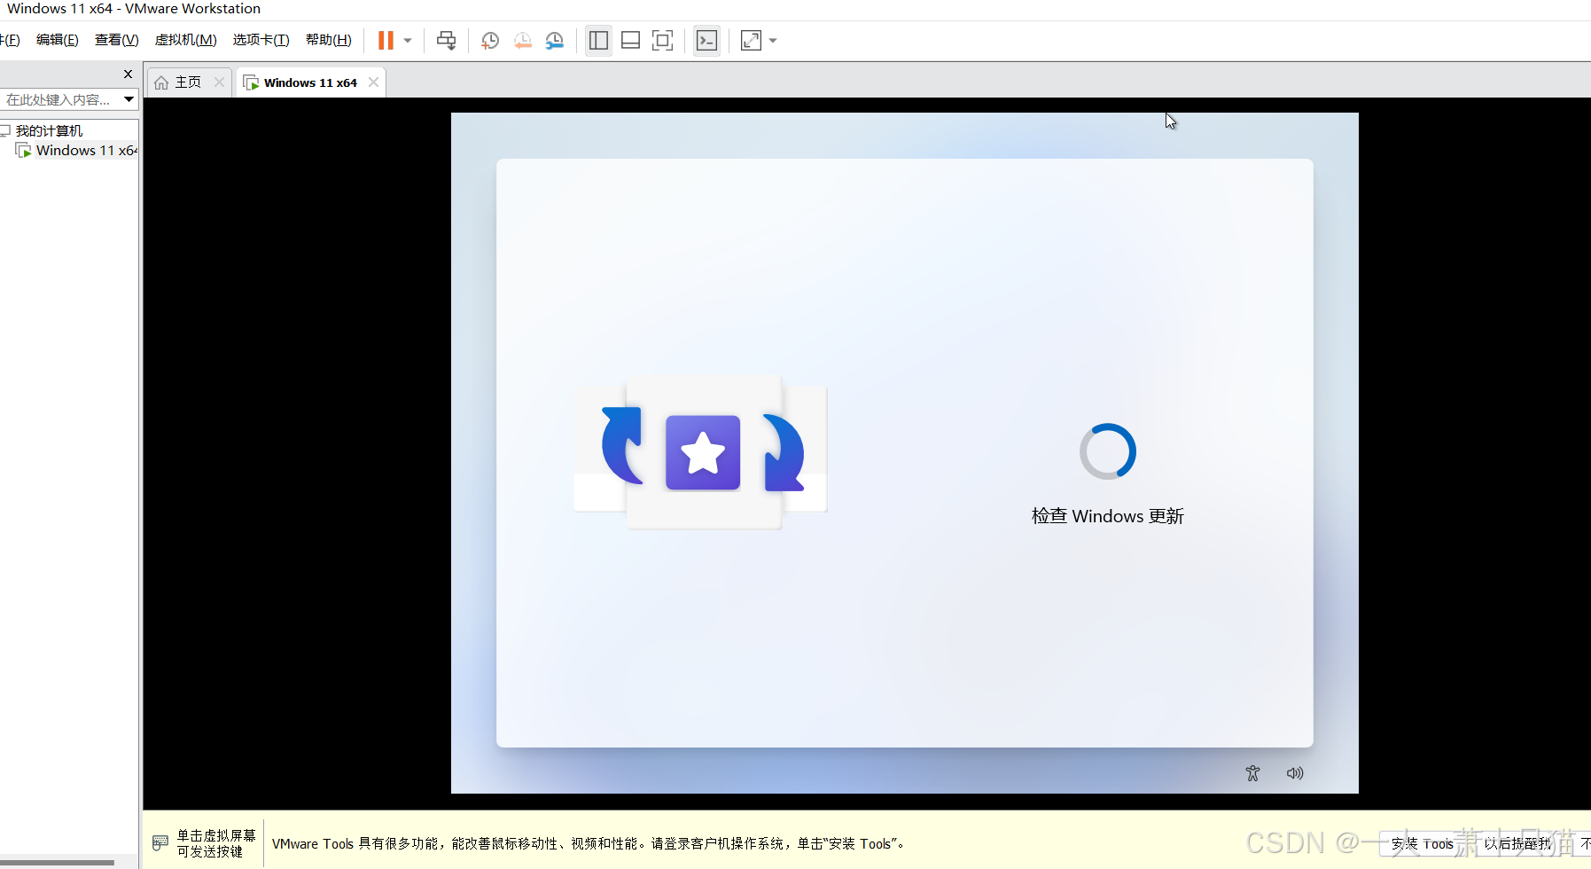
Task: Open the 编辑(E) menu
Action: point(58,40)
